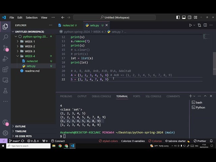Go forward with the right arrow

point(69,18)
